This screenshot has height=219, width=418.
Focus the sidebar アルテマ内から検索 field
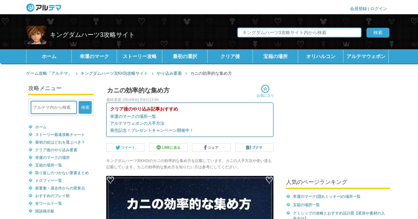[x=54, y=107]
